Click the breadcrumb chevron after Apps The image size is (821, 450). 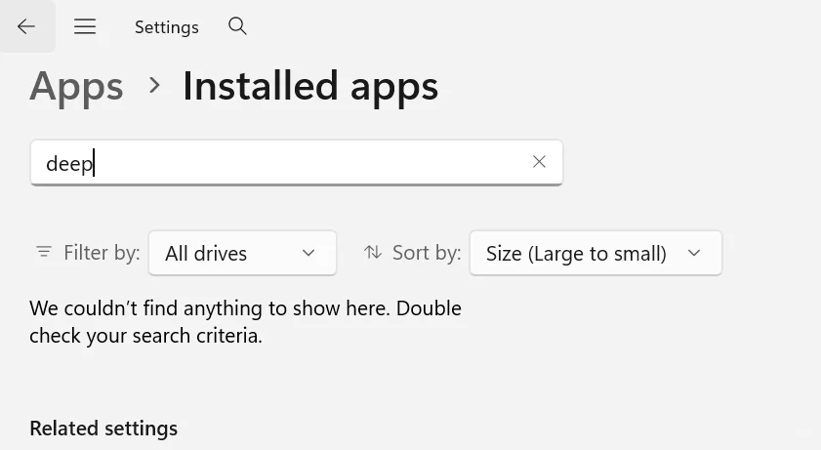point(154,86)
